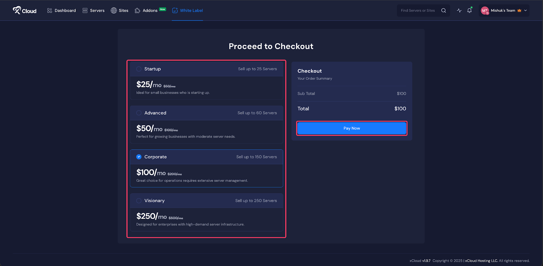Click the White Label icon
The image size is (543, 266).
tap(175, 11)
